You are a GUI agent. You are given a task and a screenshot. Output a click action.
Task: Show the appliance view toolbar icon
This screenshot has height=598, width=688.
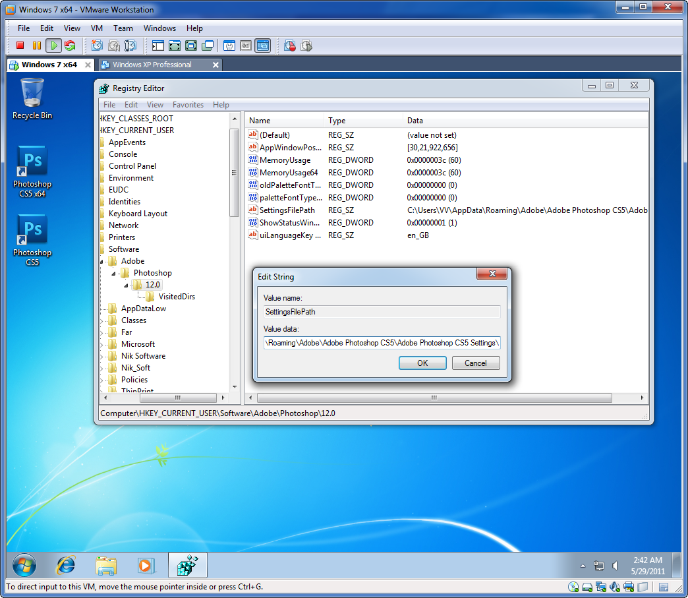[246, 45]
